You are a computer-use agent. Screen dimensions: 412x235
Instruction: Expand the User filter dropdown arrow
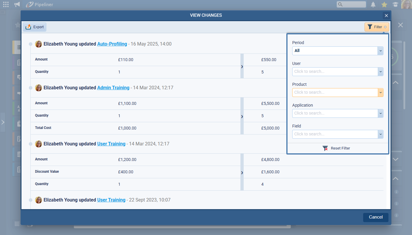click(381, 72)
